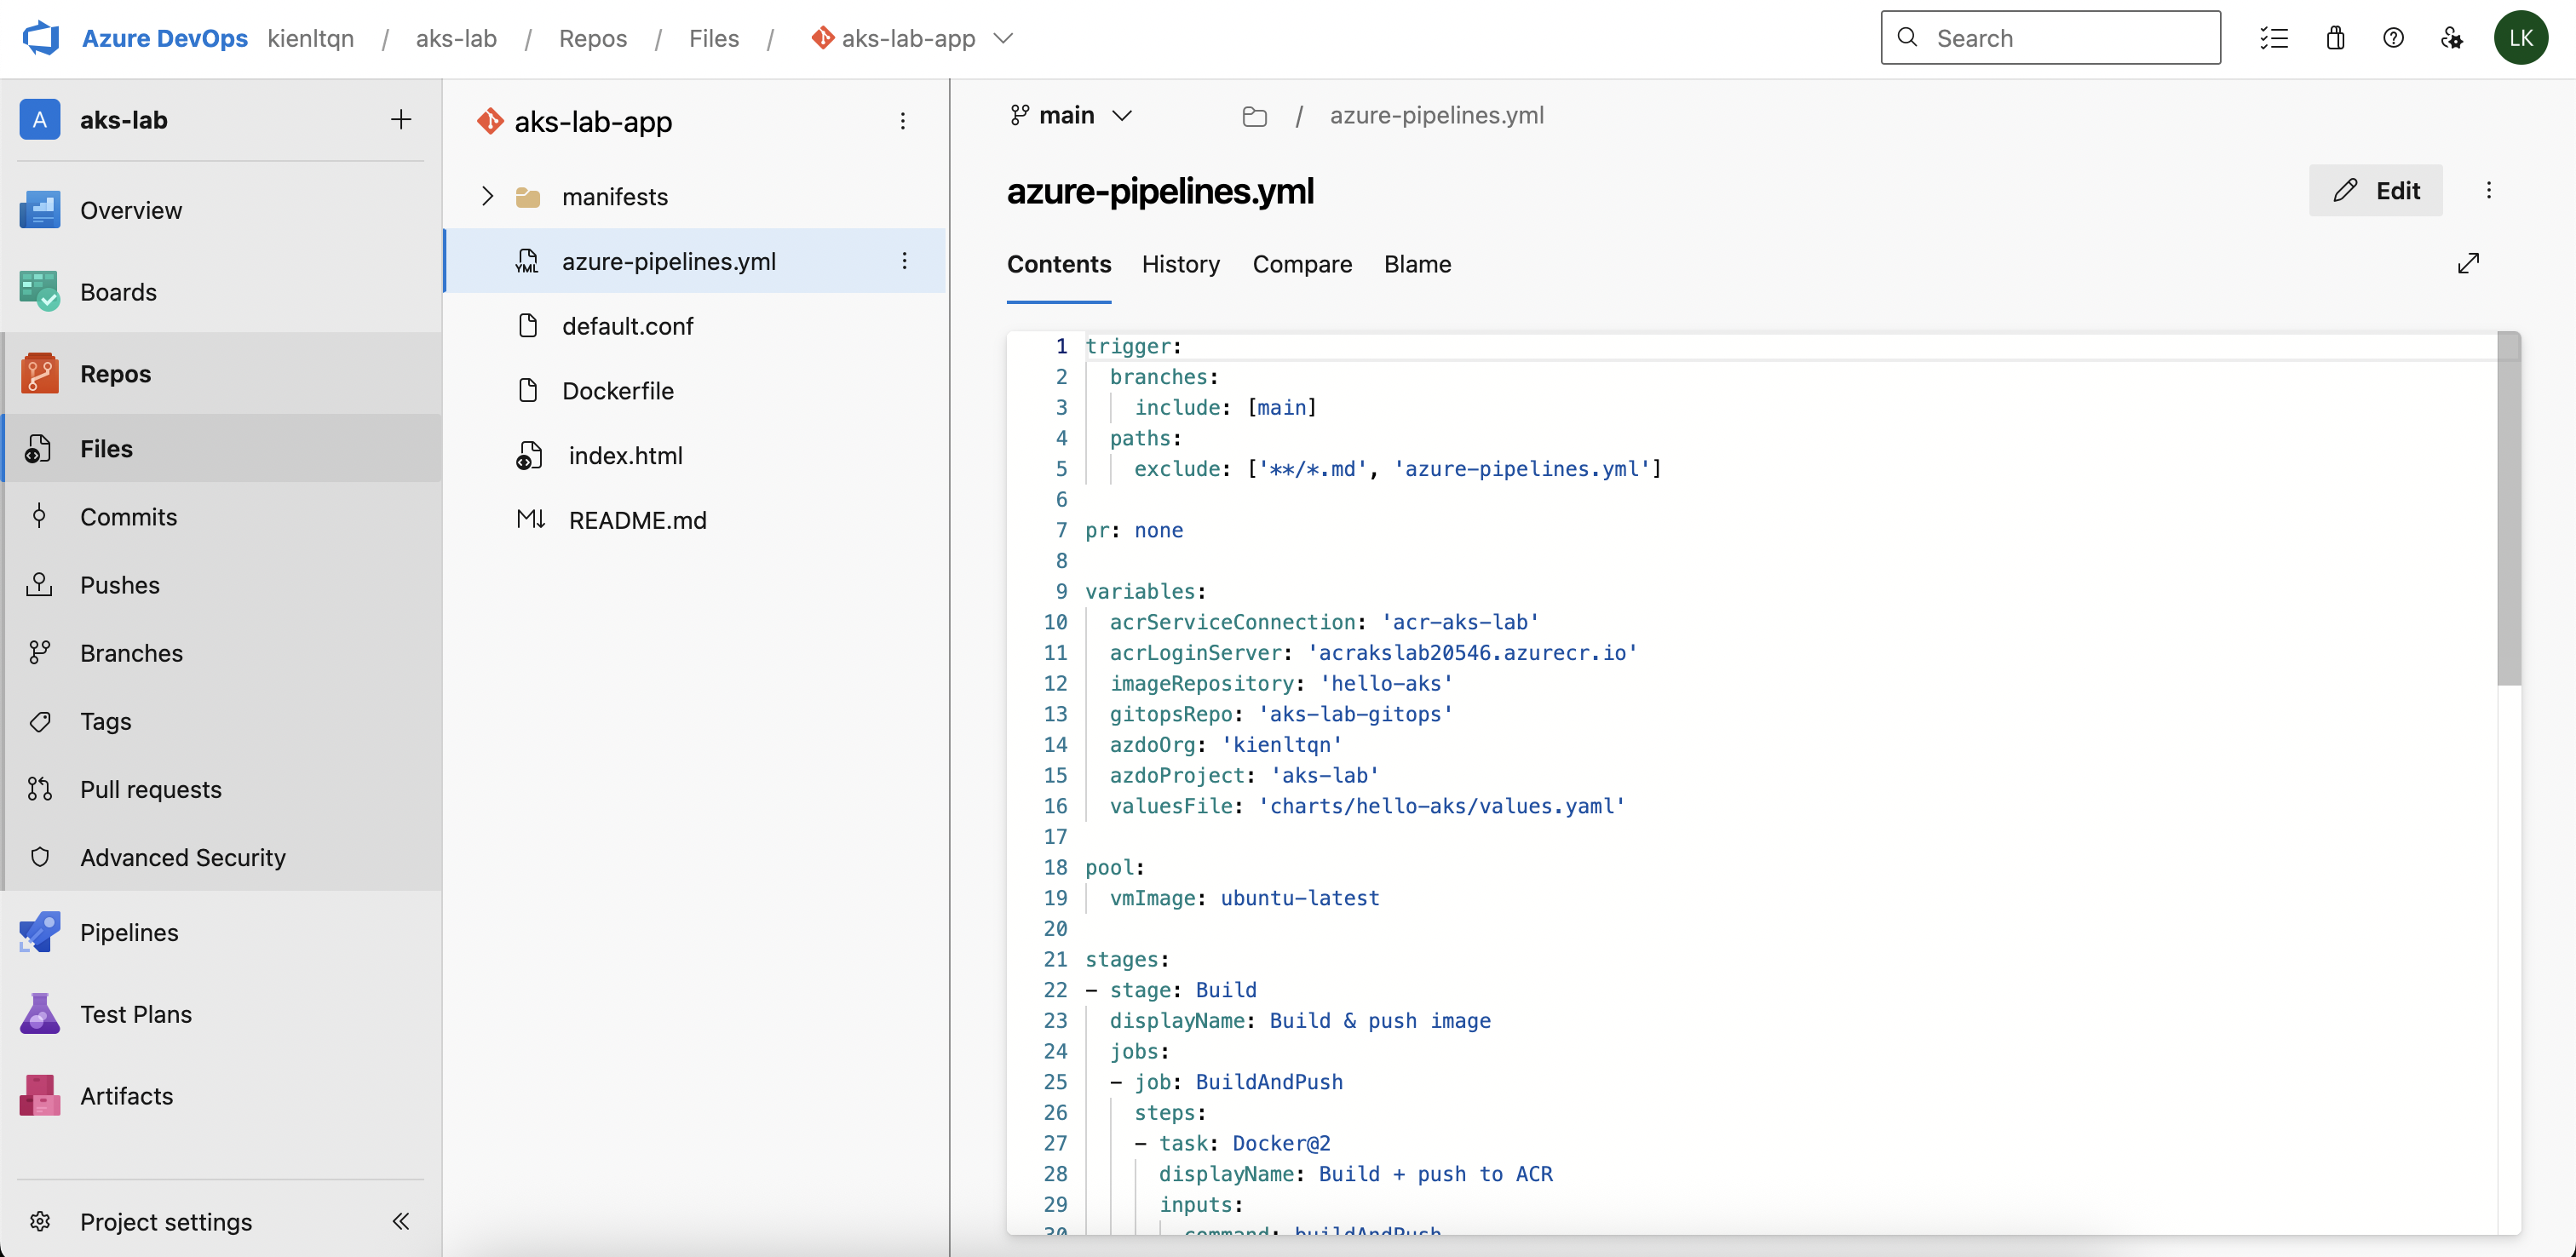Click the 'task: Docker@2' code line
The height and width of the screenshot is (1257, 2576).
point(1232,1143)
